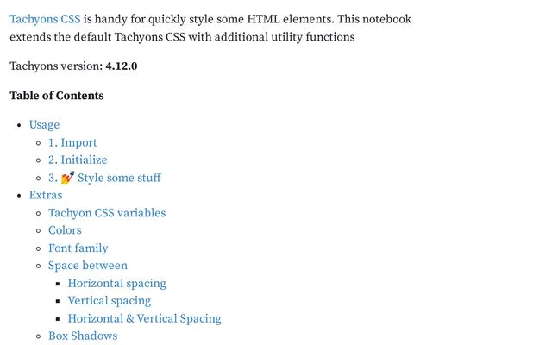Open the Tachyons CSS link
Image resolution: width=552 pixels, height=345 pixels.
[45, 19]
